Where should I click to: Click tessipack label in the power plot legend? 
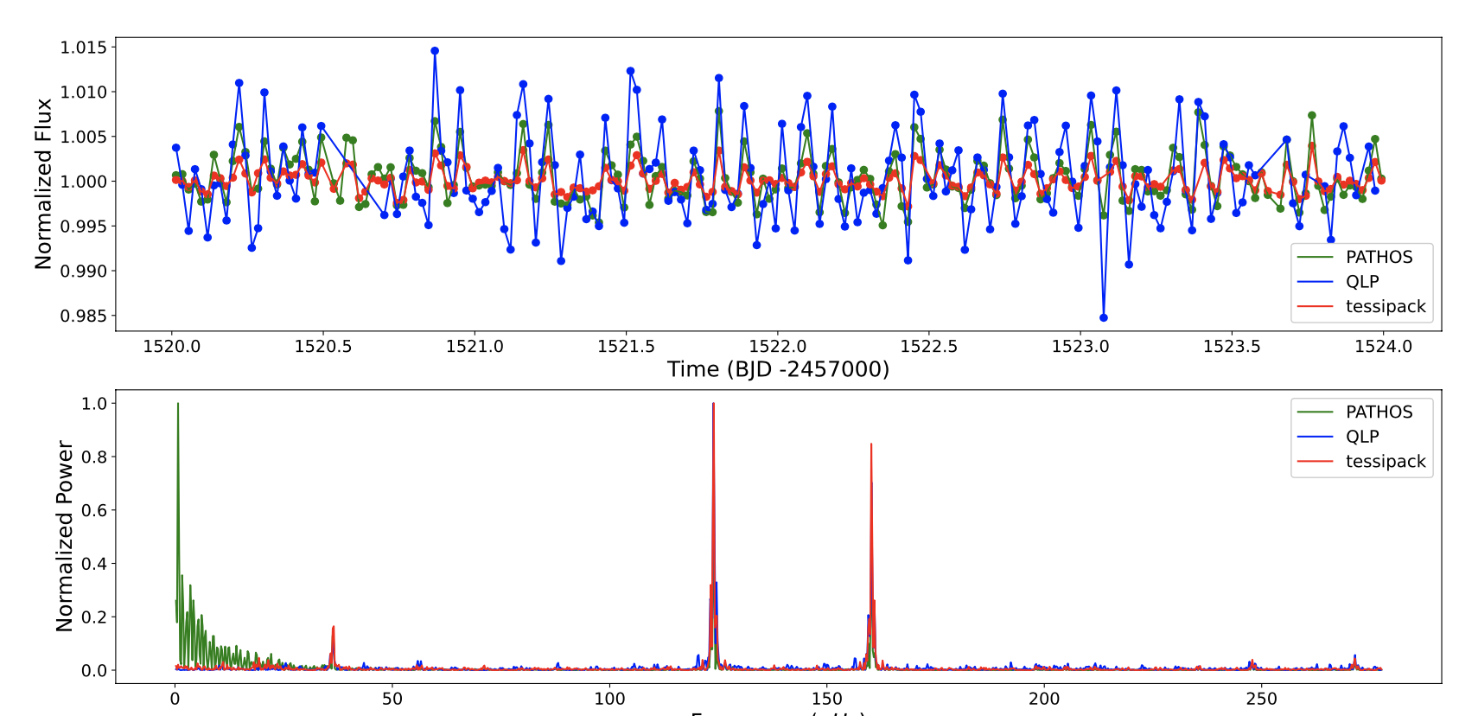pos(1386,461)
